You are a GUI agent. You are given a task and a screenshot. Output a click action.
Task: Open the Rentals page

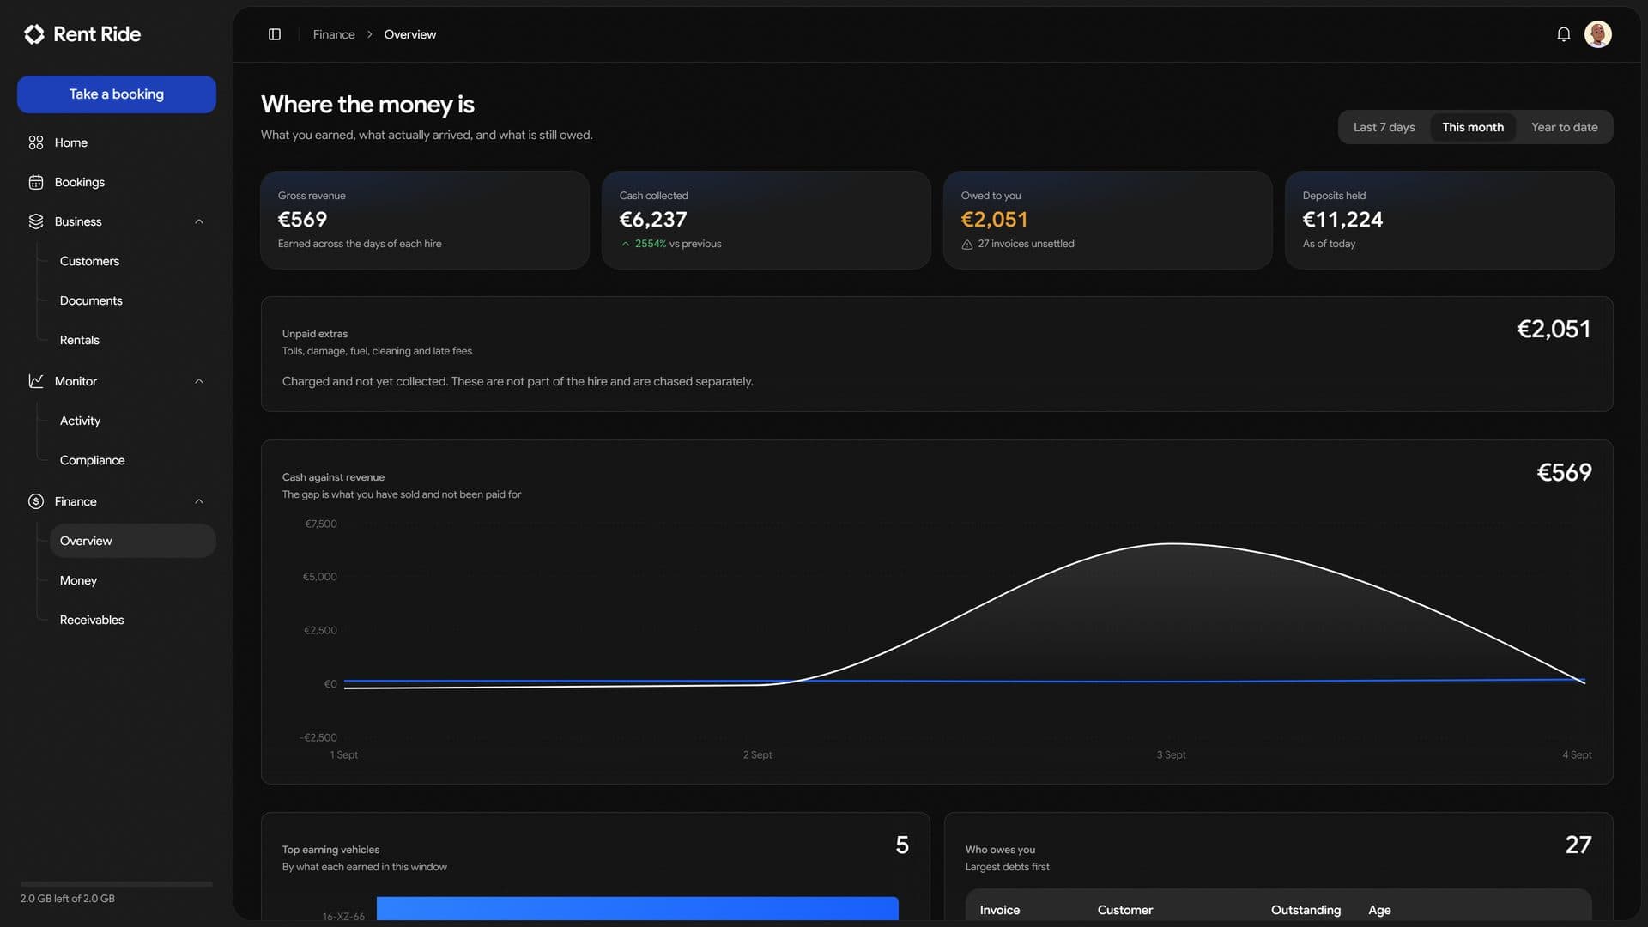click(132, 340)
